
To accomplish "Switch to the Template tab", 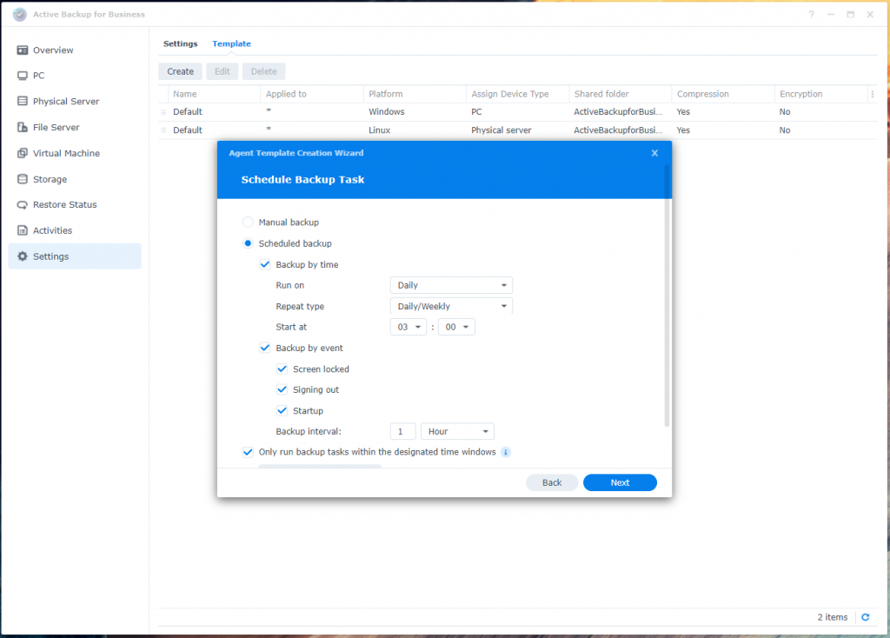I will tap(231, 43).
